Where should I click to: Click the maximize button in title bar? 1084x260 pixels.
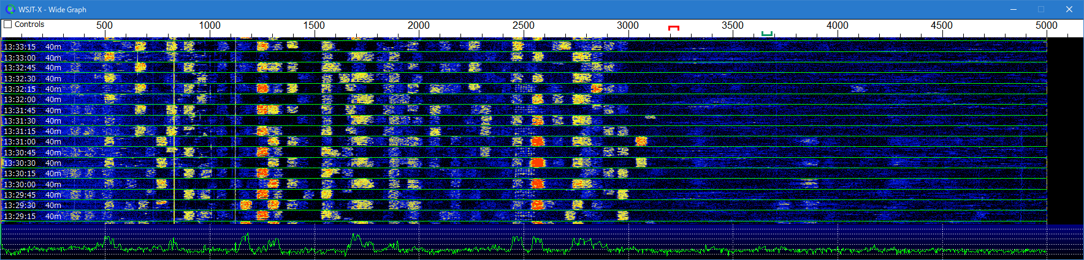tap(1041, 9)
